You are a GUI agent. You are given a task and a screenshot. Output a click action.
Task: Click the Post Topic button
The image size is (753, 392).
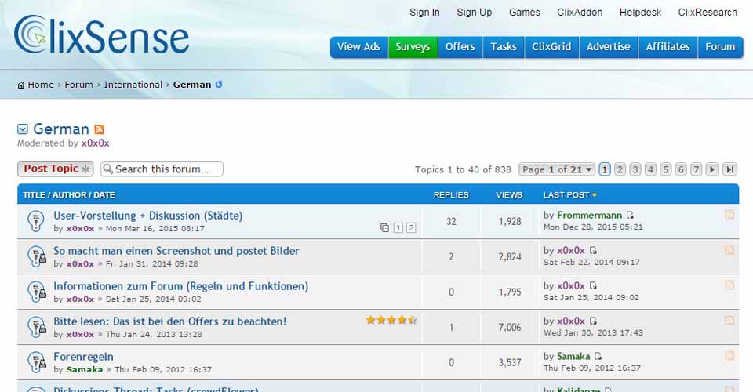(56, 169)
